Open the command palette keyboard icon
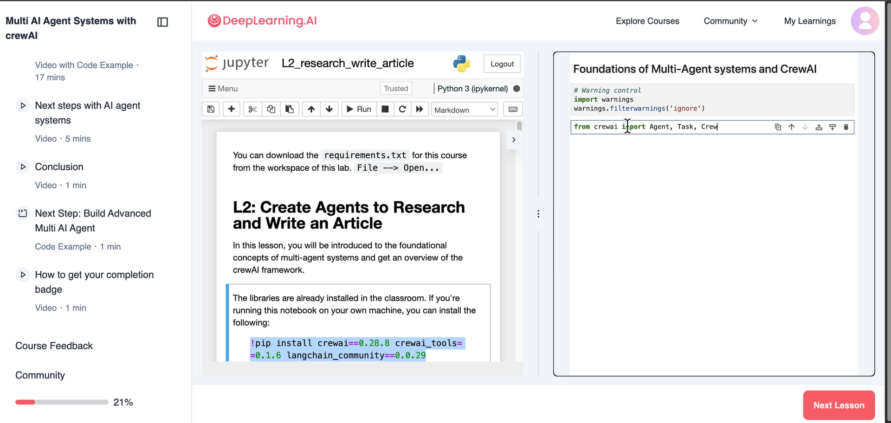The height and width of the screenshot is (423, 891). [x=513, y=109]
